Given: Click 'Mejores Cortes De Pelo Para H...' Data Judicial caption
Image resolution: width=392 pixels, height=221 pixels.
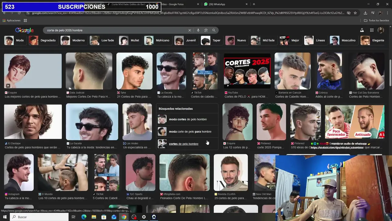Looking at the screenshot, I should click(88, 97).
